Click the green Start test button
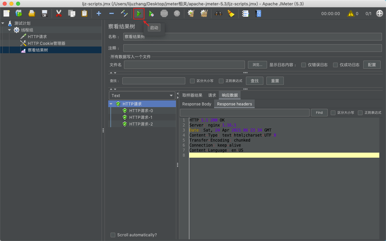The width and height of the screenshot is (386, 241). pos(139,14)
